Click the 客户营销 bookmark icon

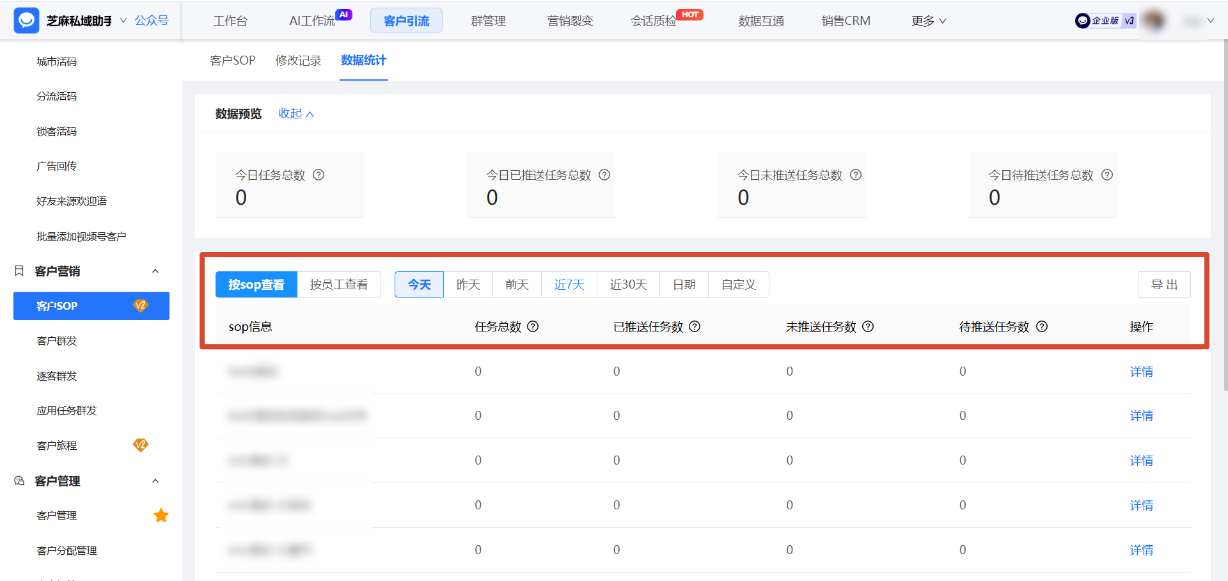[x=19, y=271]
